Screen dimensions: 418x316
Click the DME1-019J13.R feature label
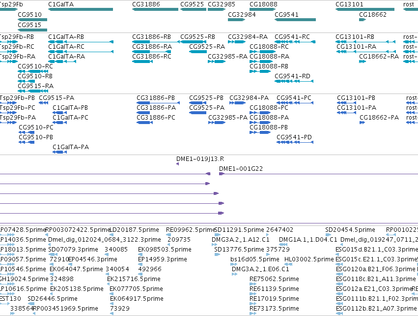click(200, 159)
